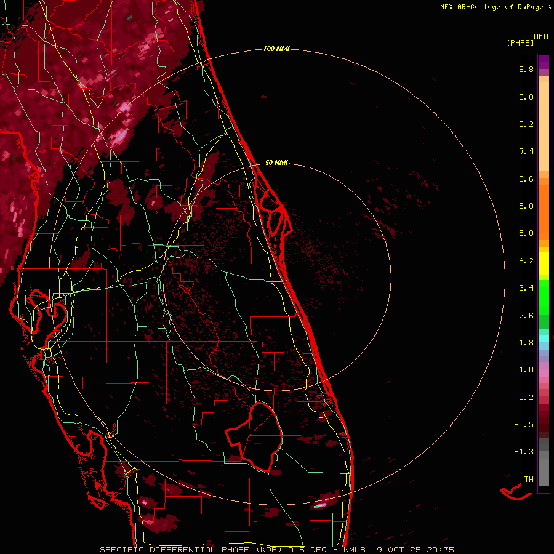
Task: Click the 3.4 value on the color scale
Action: pyautogui.click(x=526, y=288)
